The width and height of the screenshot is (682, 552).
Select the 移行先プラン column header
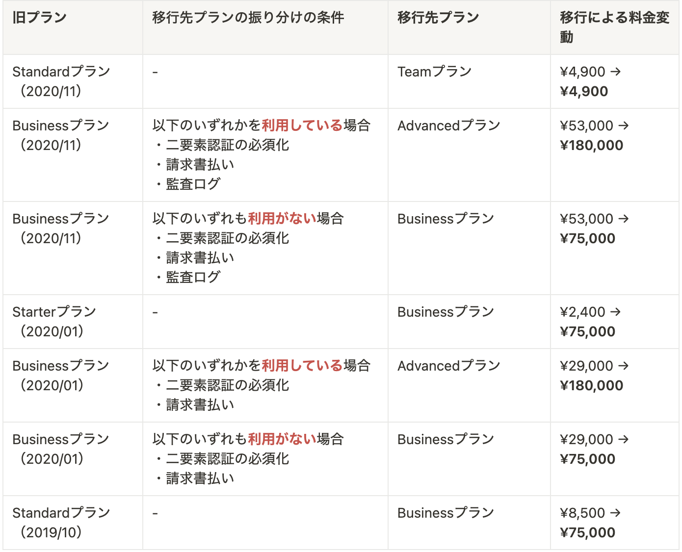pyautogui.click(x=438, y=18)
